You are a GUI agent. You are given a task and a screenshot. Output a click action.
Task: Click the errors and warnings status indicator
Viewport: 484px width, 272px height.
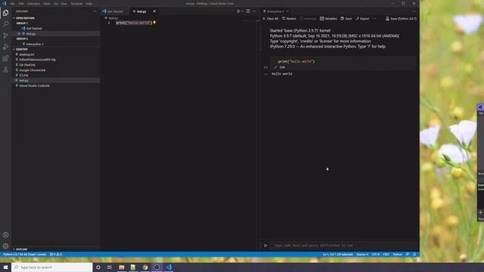(56, 255)
